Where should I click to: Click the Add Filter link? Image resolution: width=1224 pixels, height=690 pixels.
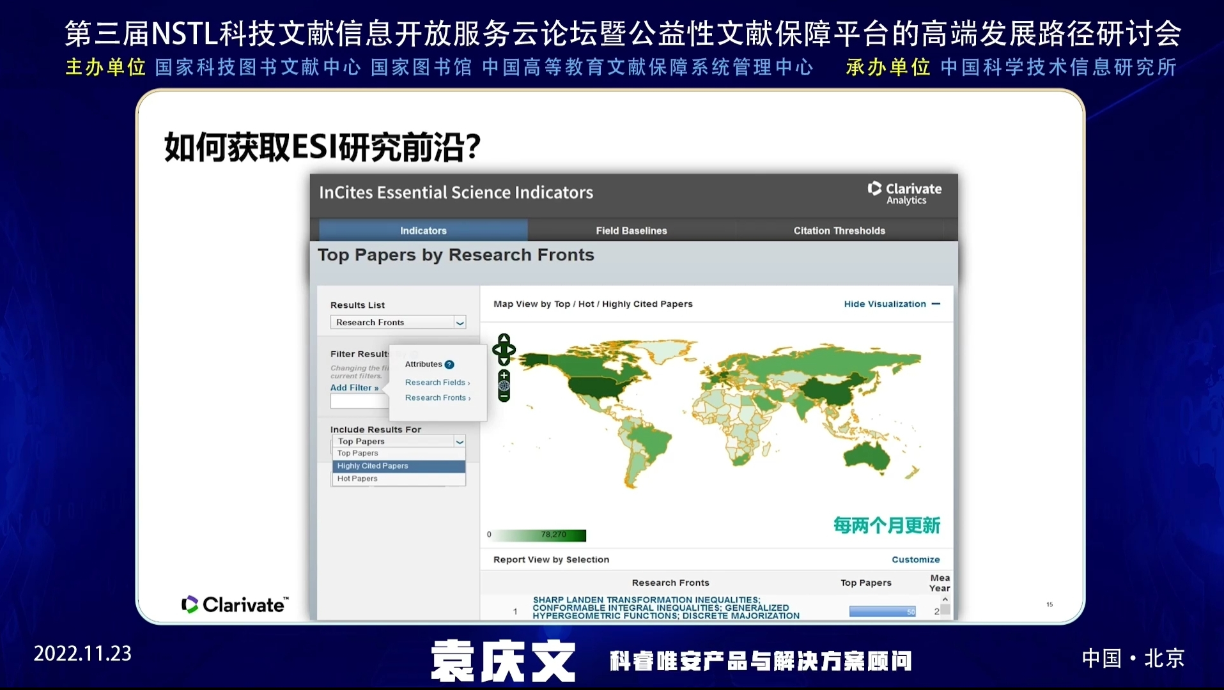pos(354,388)
